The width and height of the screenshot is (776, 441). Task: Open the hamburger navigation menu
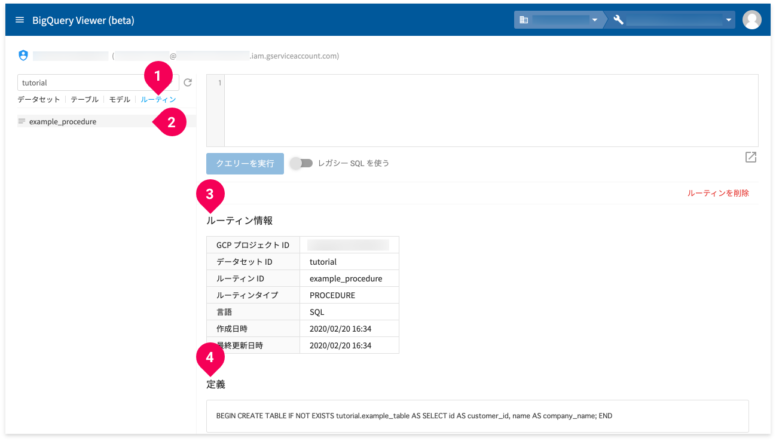tap(20, 20)
